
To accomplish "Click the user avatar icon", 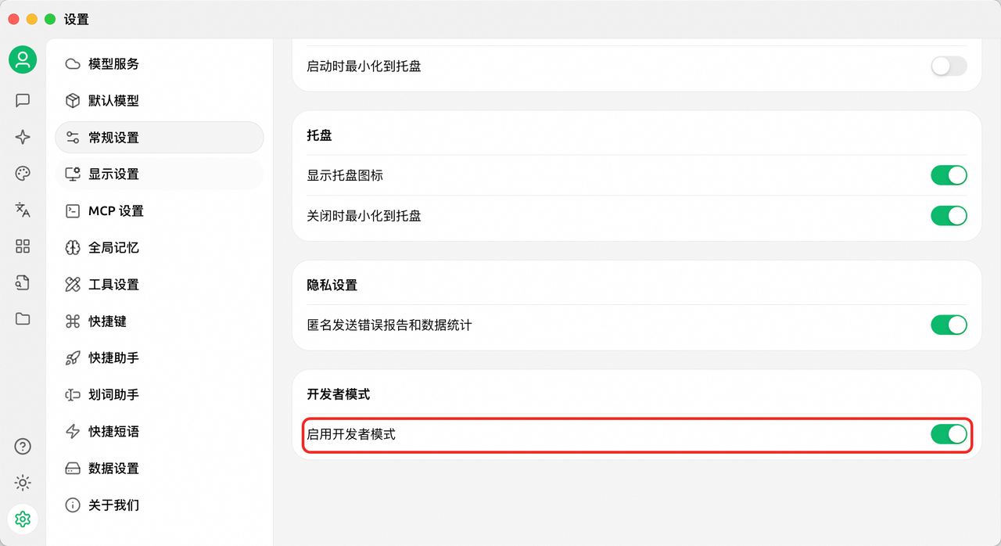I will pyautogui.click(x=23, y=59).
